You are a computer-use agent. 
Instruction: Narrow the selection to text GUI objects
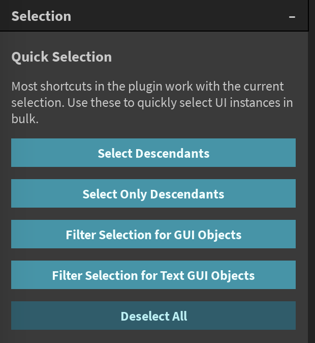[x=153, y=275]
